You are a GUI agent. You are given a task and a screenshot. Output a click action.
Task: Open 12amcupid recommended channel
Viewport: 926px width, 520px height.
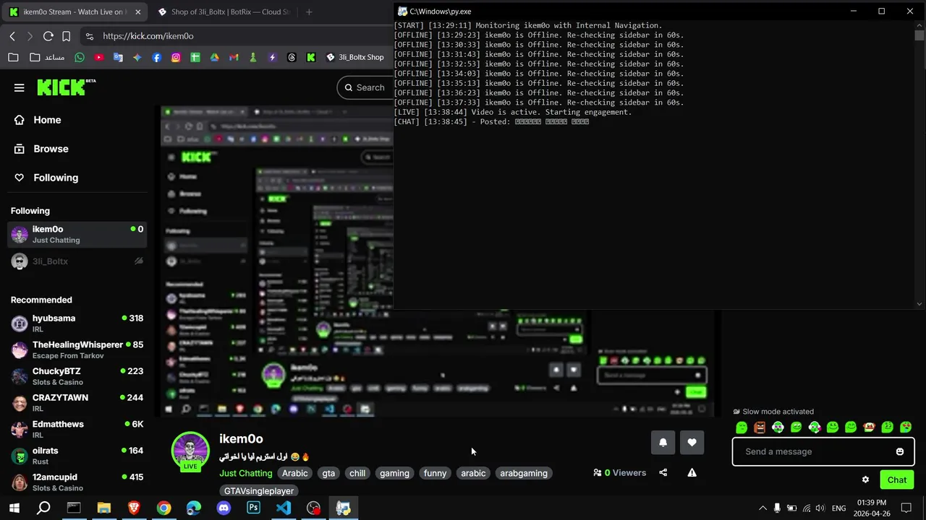click(x=77, y=482)
